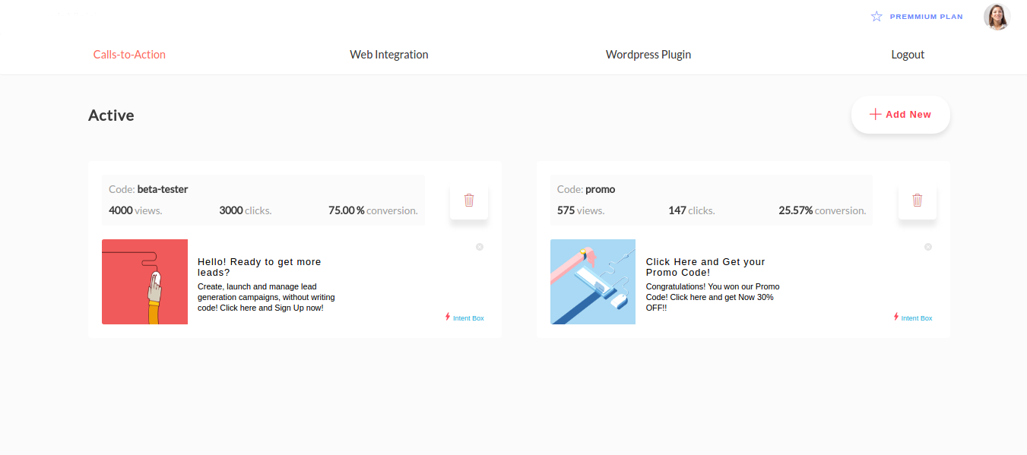Select the blue keyboard illustration thumbnail

coord(593,282)
